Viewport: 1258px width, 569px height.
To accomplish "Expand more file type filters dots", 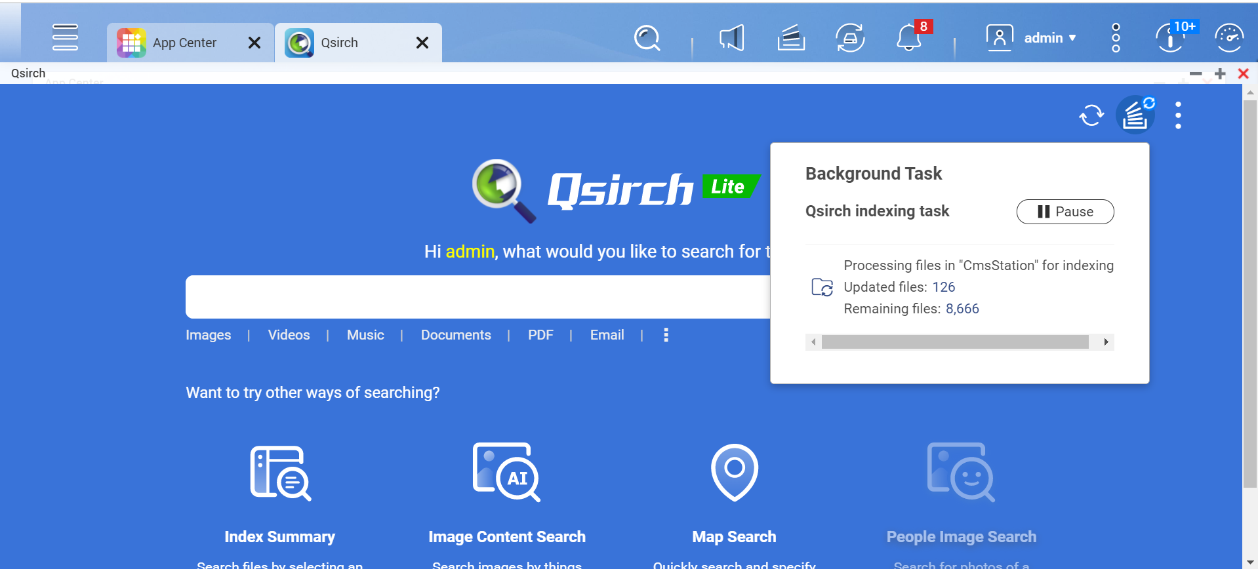I will pos(666,335).
